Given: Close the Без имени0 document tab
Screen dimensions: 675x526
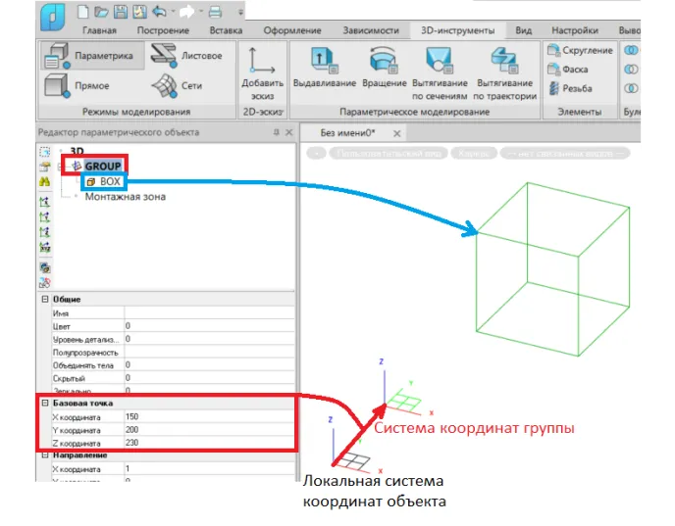Looking at the screenshot, I should [x=397, y=133].
